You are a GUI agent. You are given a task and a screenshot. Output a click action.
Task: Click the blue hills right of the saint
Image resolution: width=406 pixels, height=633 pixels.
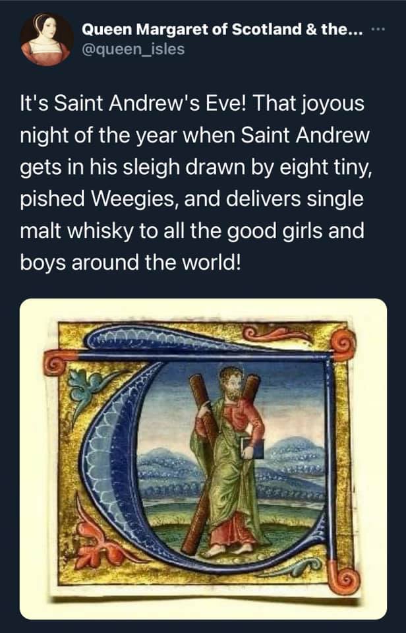tap(297, 455)
